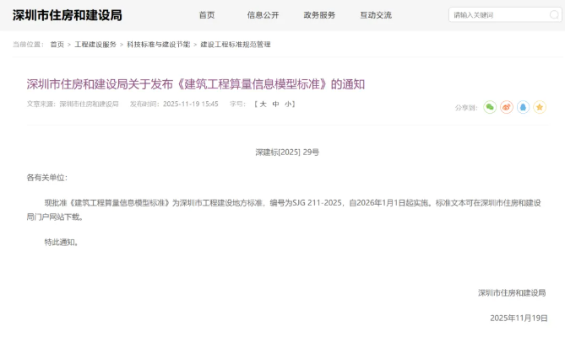Open the 政务服务 navigation menu

pyautogui.click(x=319, y=15)
